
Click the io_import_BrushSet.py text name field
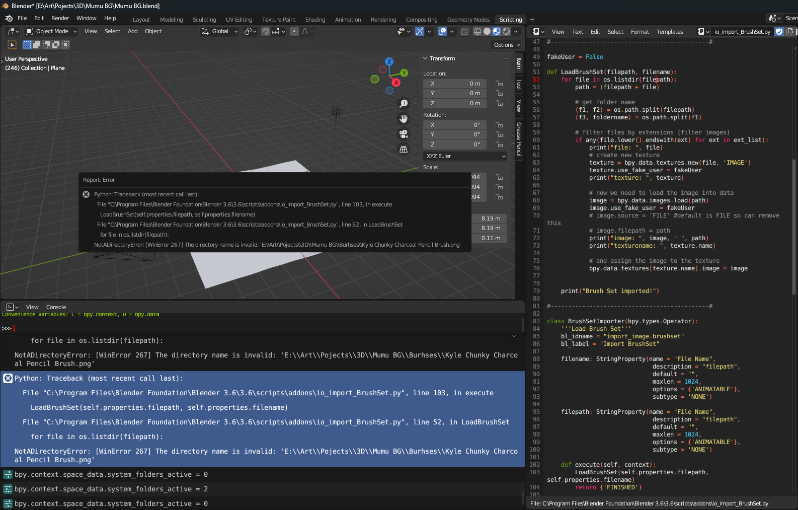[x=742, y=32]
